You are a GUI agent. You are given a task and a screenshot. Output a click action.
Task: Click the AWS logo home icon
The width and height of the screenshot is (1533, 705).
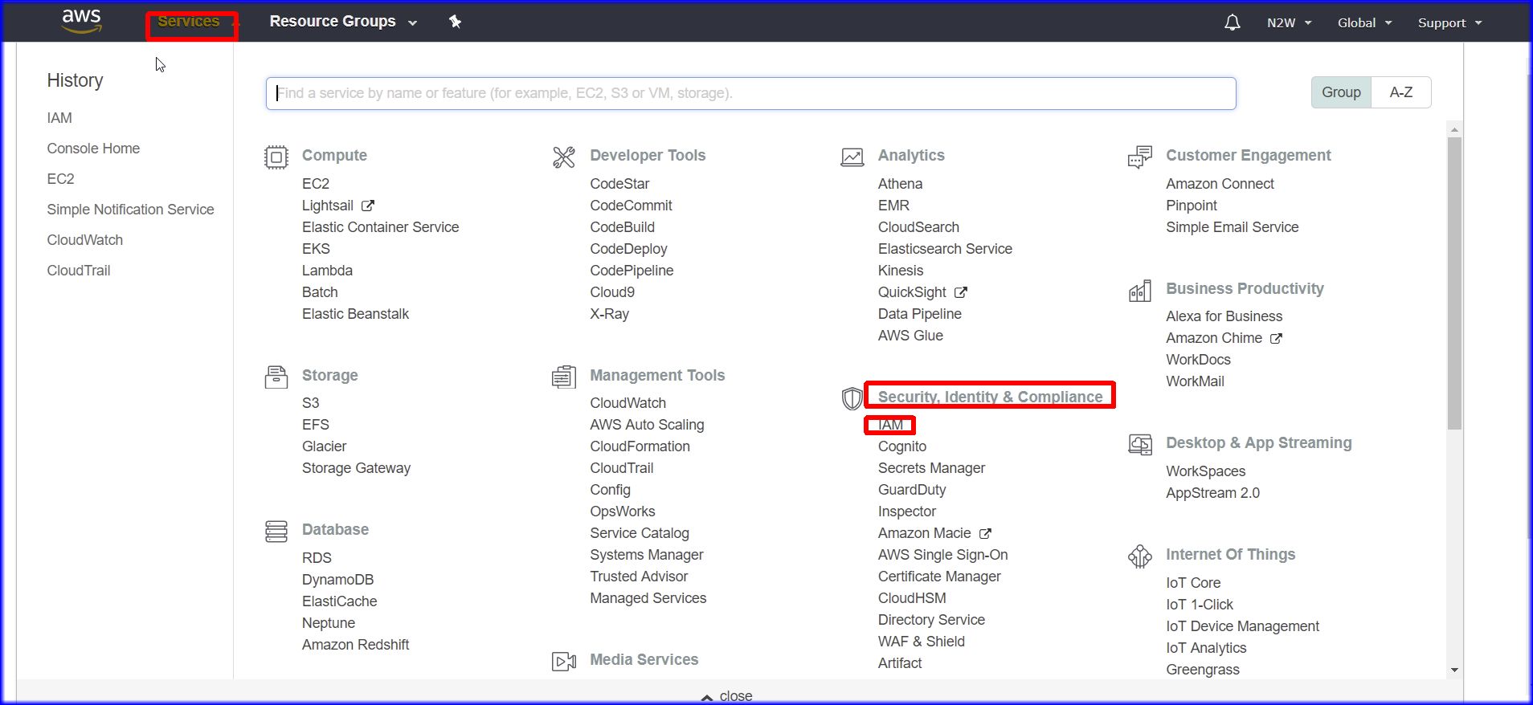point(82,22)
